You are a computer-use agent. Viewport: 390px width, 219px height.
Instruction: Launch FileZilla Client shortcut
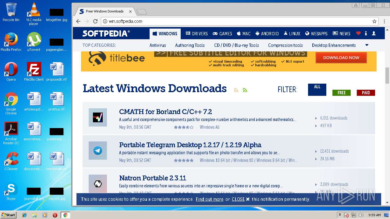tap(34, 72)
